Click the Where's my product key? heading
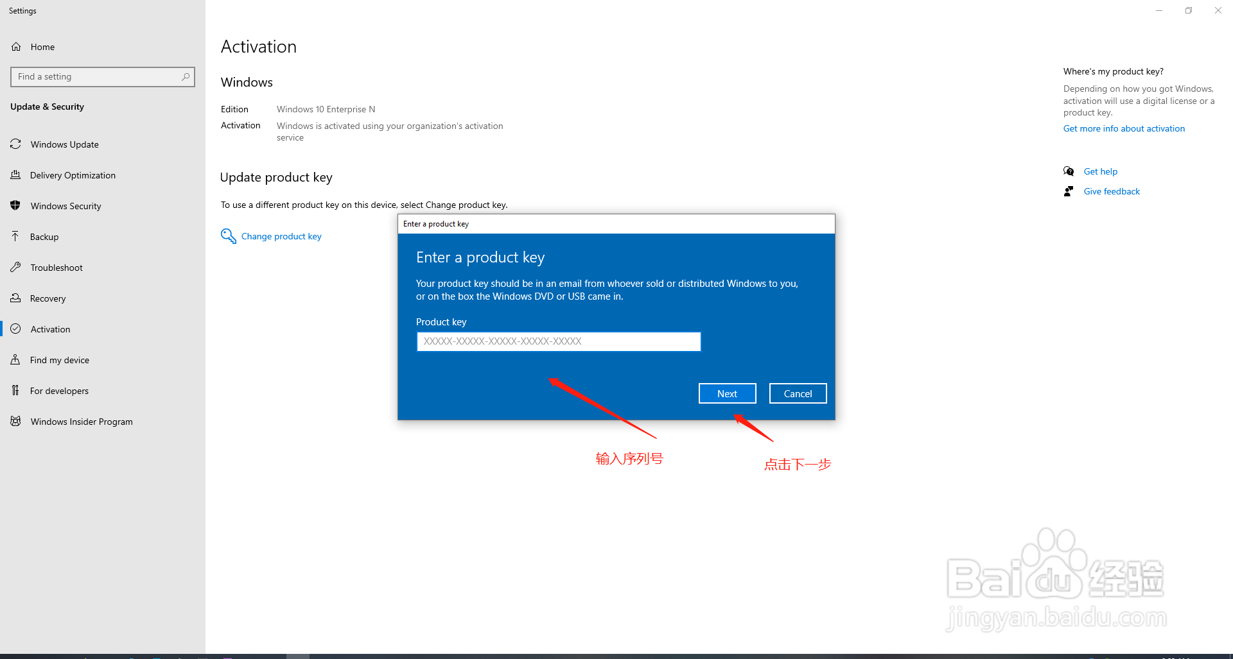The width and height of the screenshot is (1233, 659). click(1113, 71)
